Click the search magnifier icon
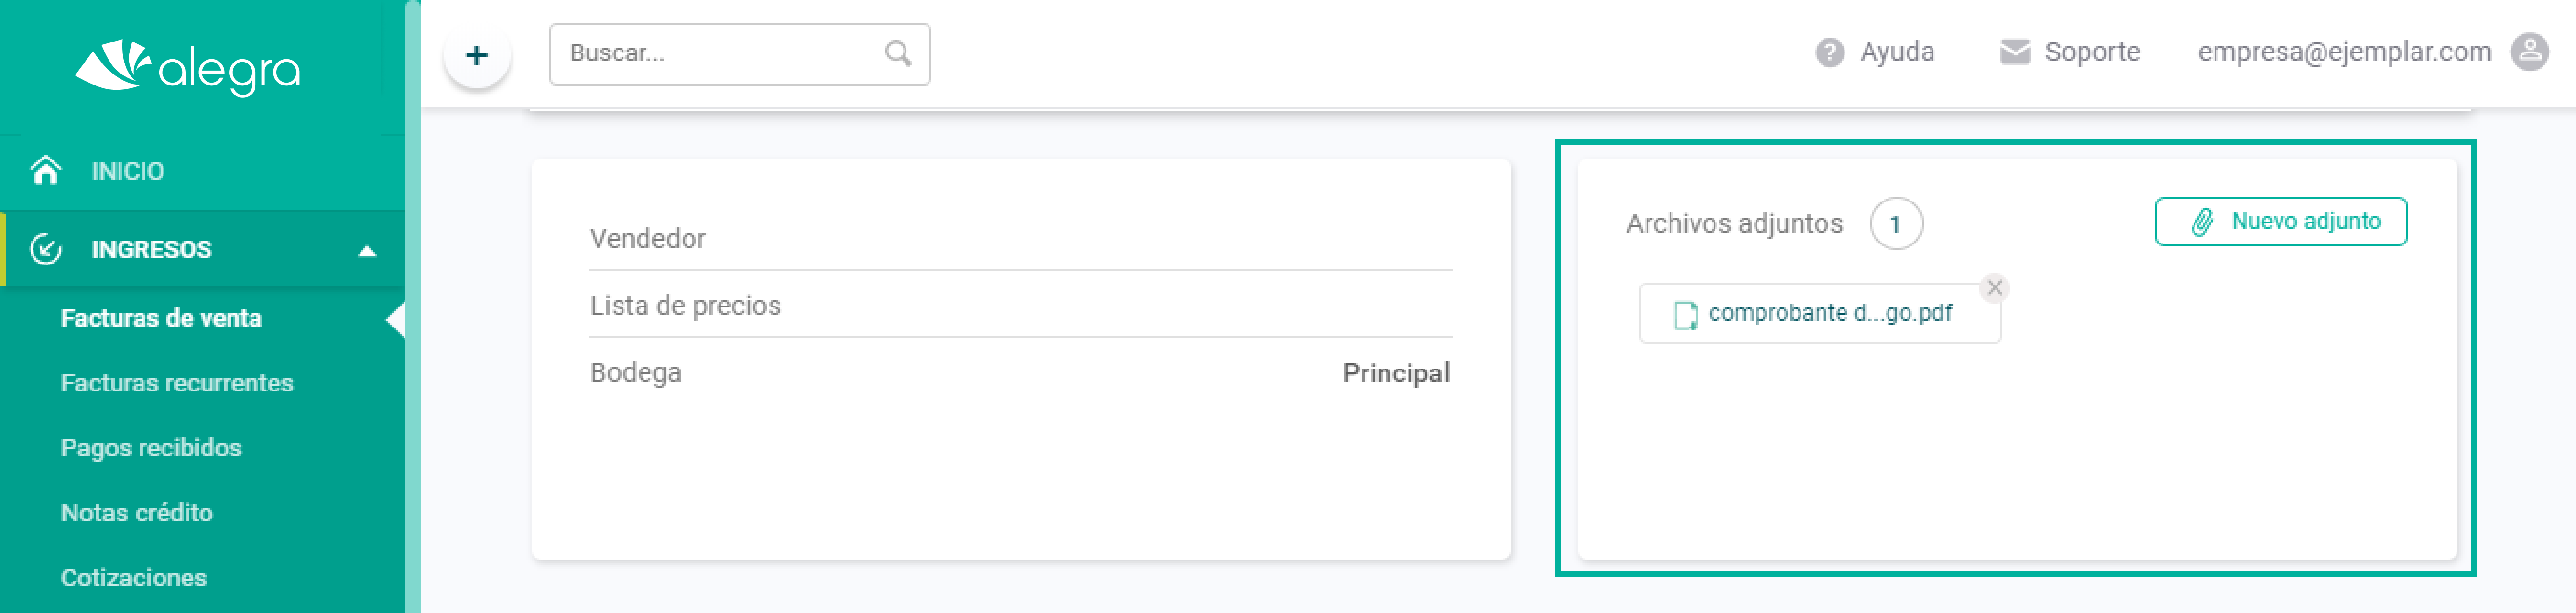The width and height of the screenshot is (2576, 613). point(898,53)
